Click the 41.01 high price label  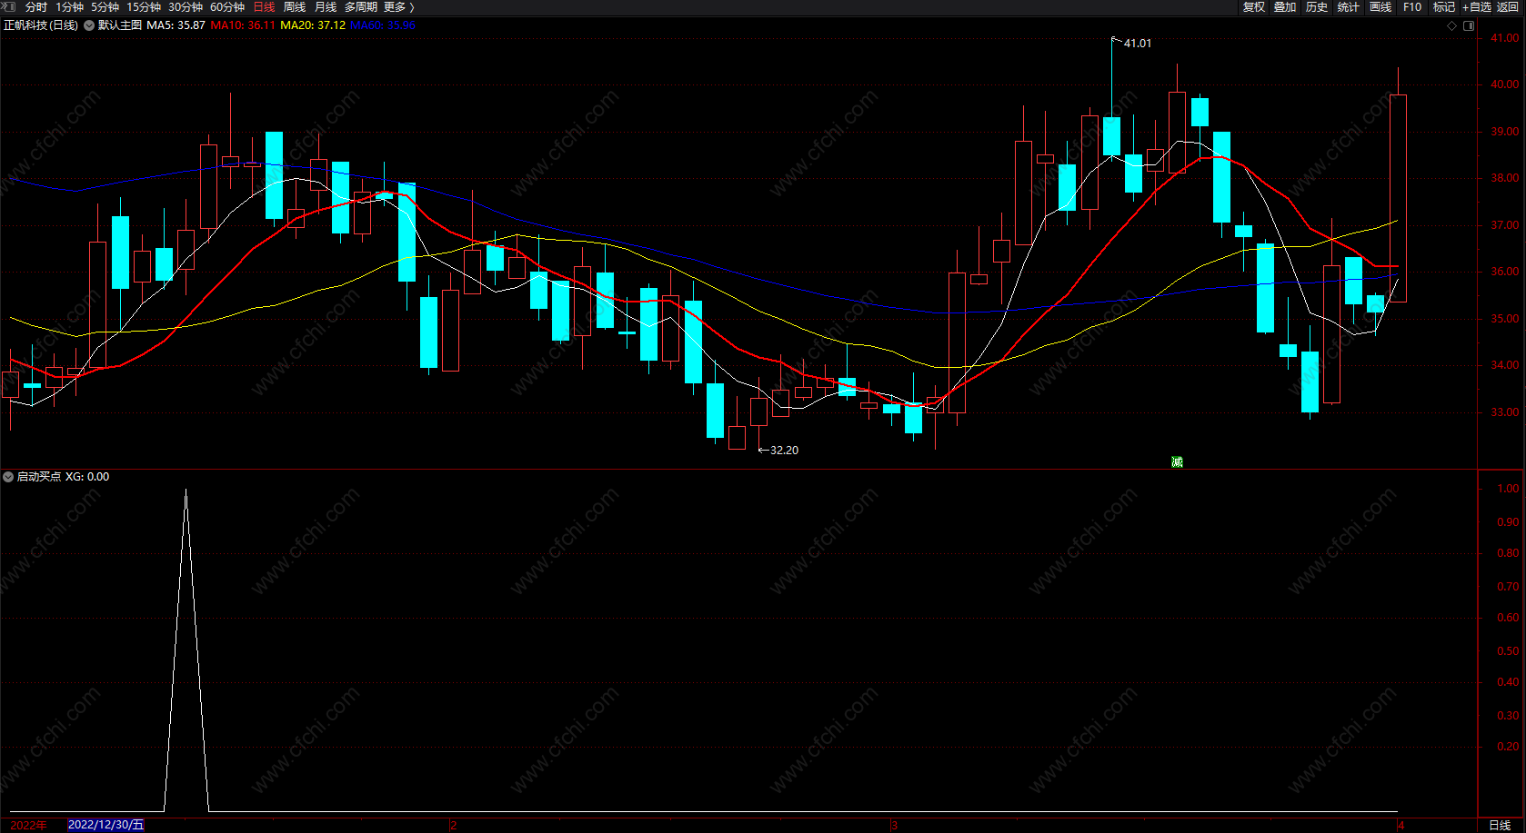1138,44
